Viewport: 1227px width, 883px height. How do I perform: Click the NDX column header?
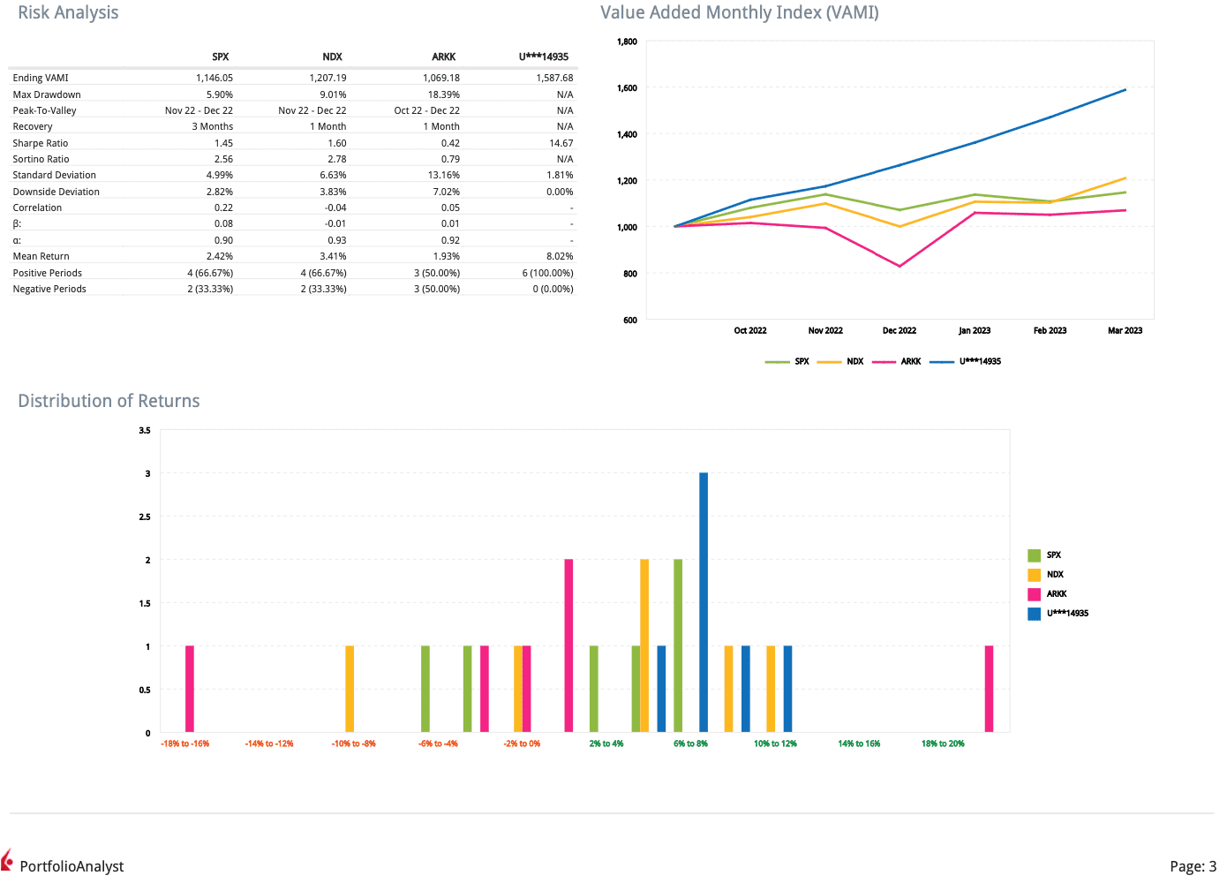pos(333,57)
